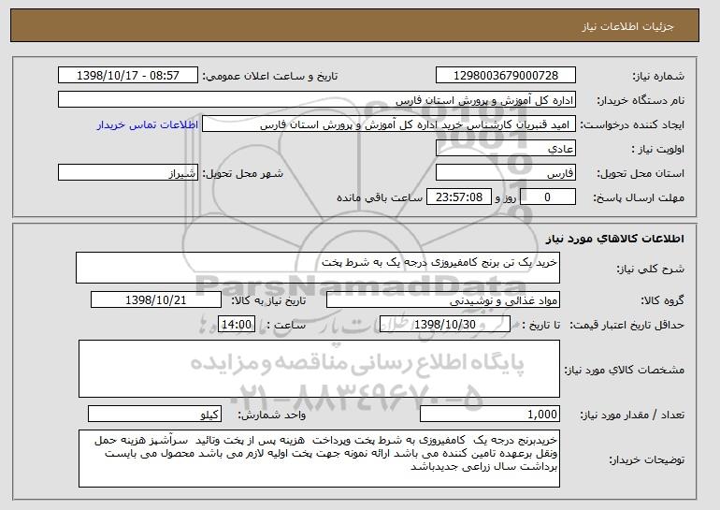Select the goods group field مواد غذائی و نوشیدنی
The image size is (720, 510).
(443, 300)
